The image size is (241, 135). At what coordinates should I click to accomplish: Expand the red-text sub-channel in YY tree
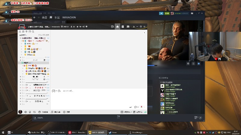coord(20,88)
